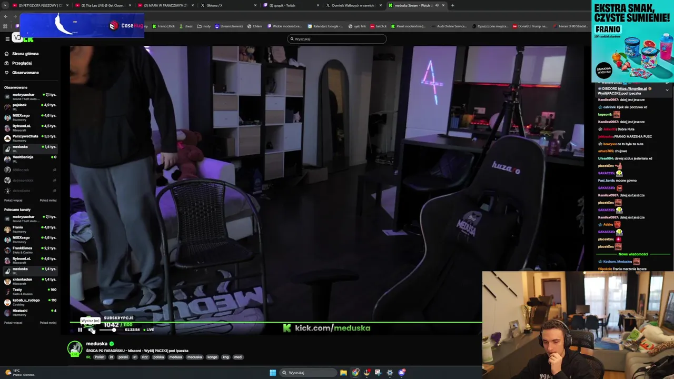The width and height of the screenshot is (674, 379).
Task: Expand recommended channels with Pokaż więcej
Action: [x=13, y=323]
